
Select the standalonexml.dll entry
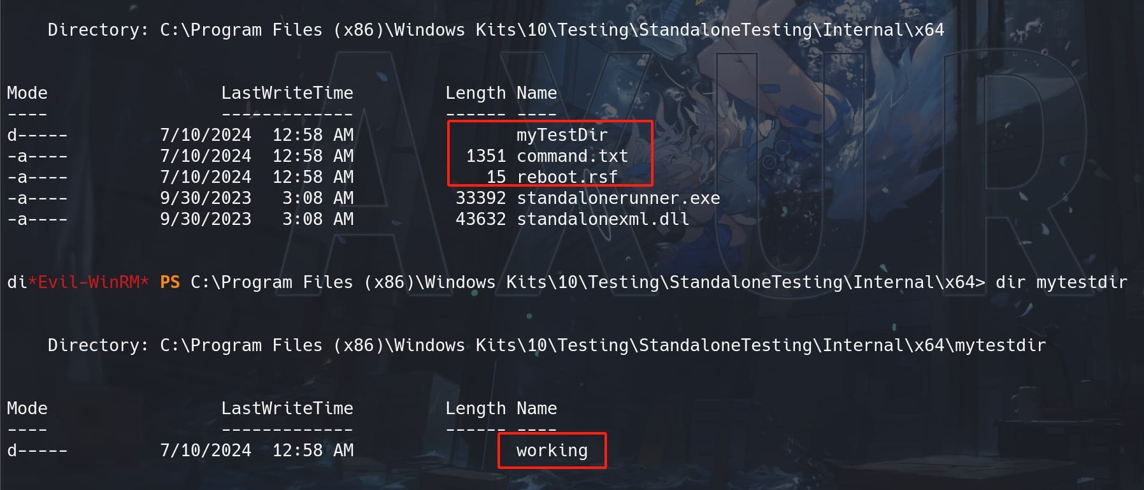click(x=603, y=219)
